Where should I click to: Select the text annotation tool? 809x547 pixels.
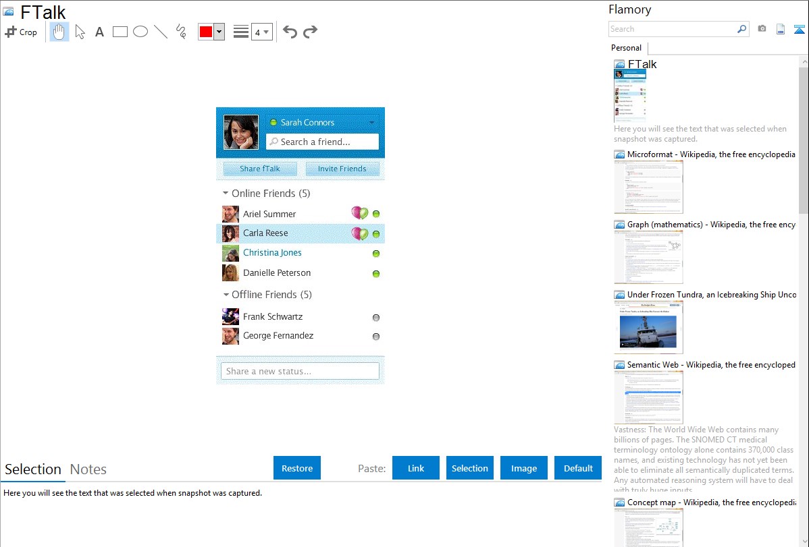[x=99, y=32]
